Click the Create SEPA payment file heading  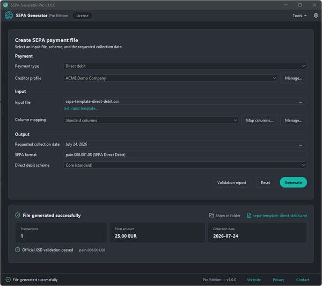[x=46, y=40]
